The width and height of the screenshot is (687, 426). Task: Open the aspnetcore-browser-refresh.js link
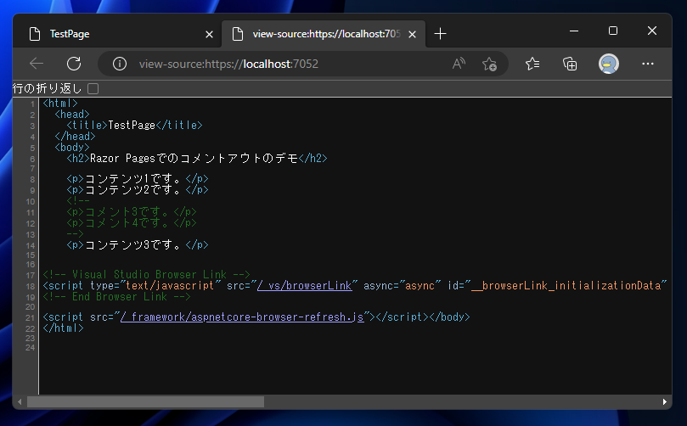242,317
